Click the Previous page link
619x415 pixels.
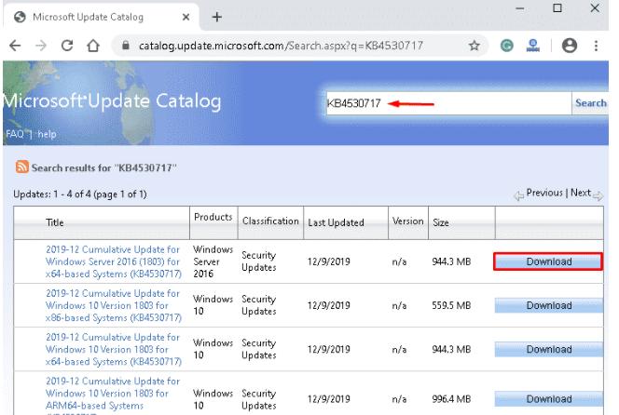coord(544,193)
